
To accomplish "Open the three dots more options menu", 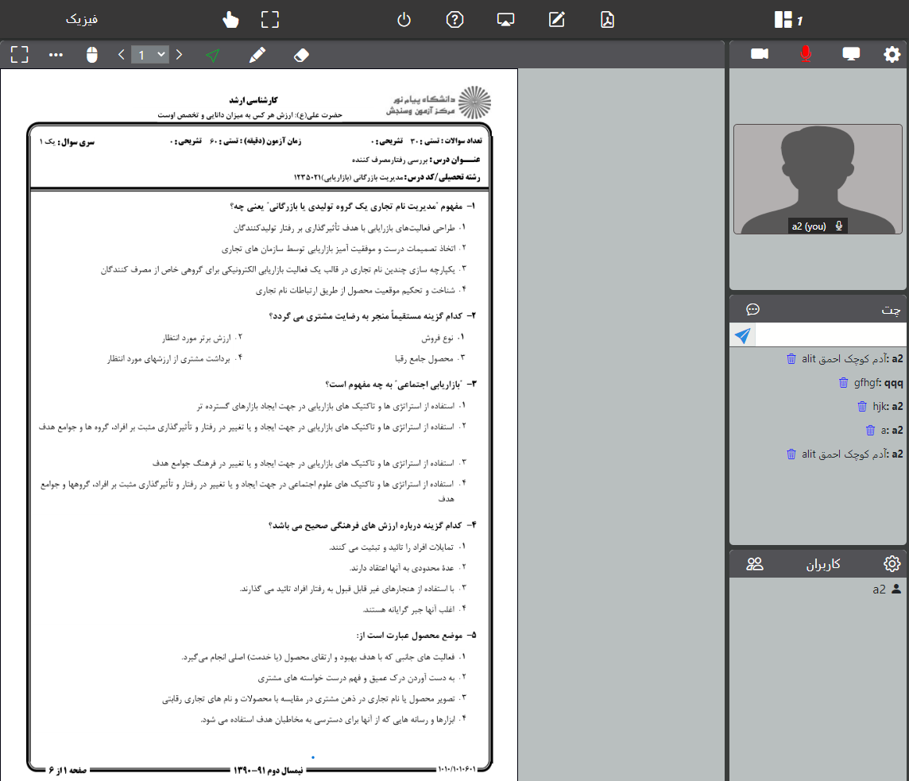I will coord(56,55).
